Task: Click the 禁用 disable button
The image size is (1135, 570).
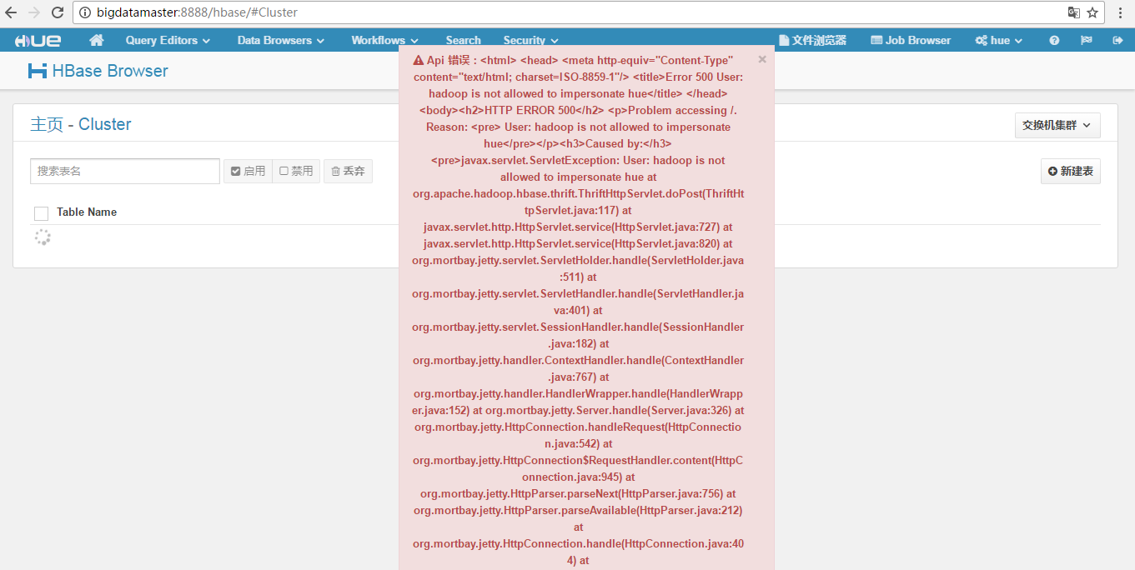Action: point(296,171)
